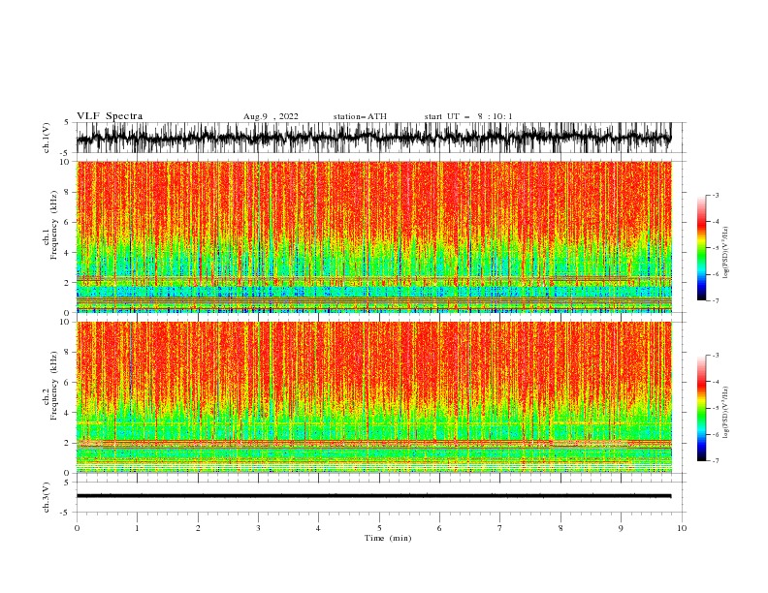This screenshot has height=593, width=768.
Task: Click time axis tick label "3"
Action: (x=258, y=528)
